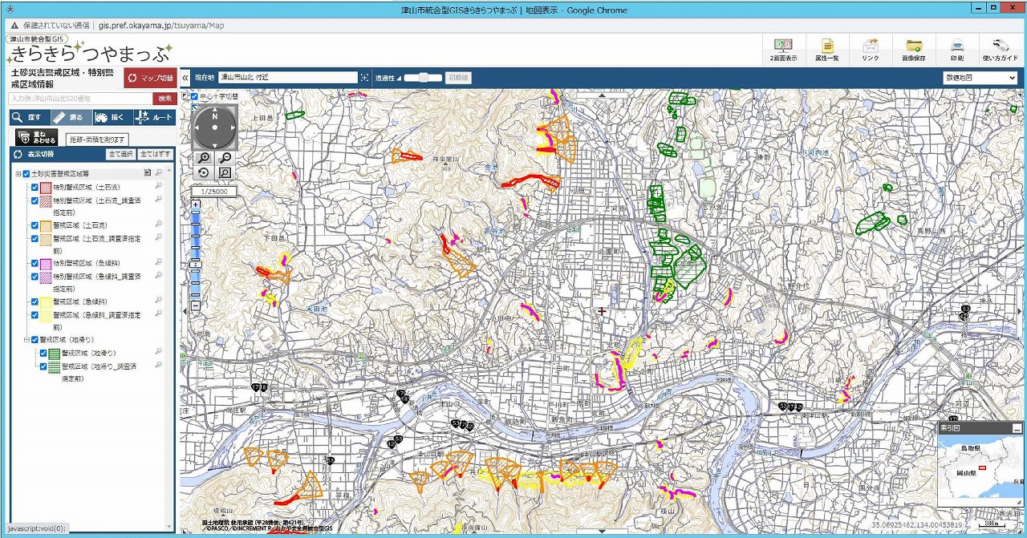
Task: Zoom out with the magnifier minus icon
Action: (225, 158)
